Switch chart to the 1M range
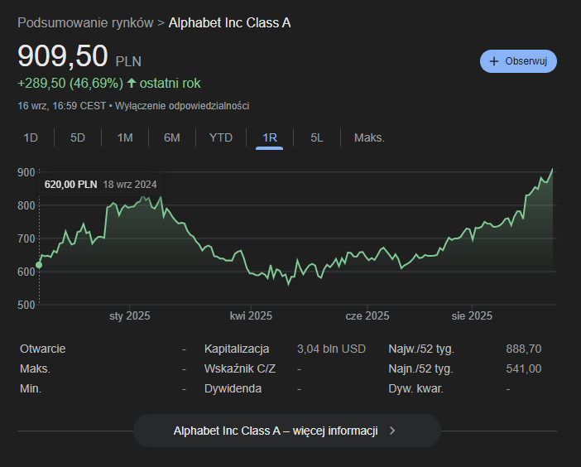The width and height of the screenshot is (581, 467). click(x=125, y=137)
